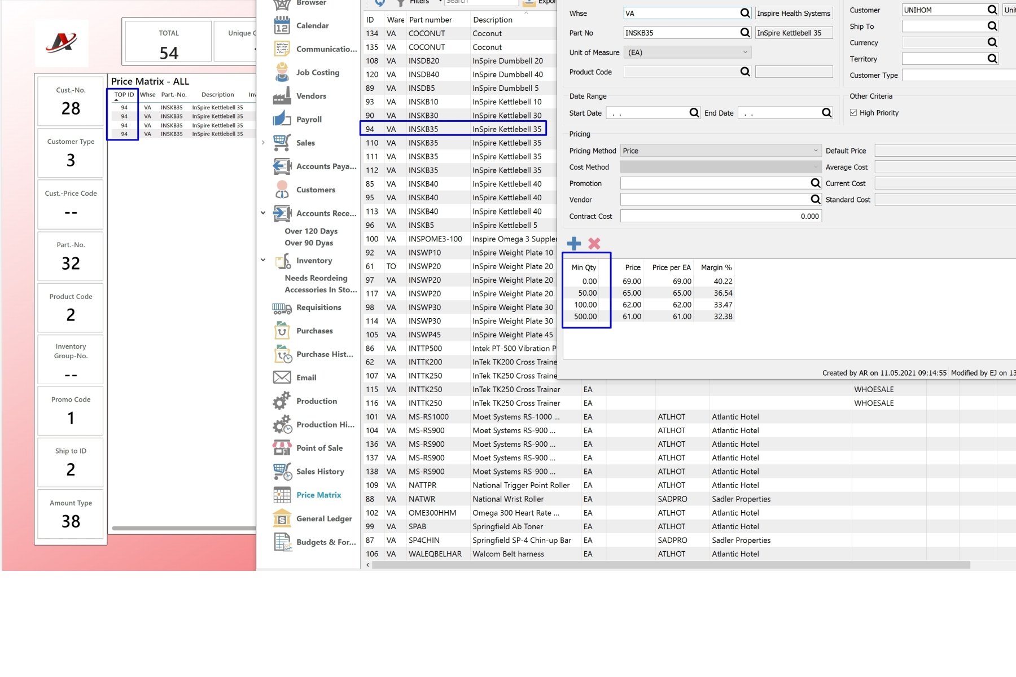1016x677 pixels.
Task: Select row 94 INSKB35 in the list
Action: (453, 129)
